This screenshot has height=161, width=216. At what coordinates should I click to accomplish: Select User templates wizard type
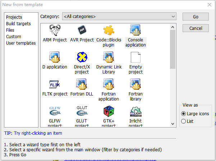tap(21, 43)
